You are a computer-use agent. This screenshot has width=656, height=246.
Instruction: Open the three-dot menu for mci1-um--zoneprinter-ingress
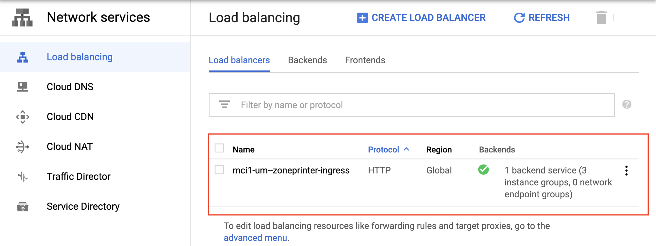tap(626, 170)
